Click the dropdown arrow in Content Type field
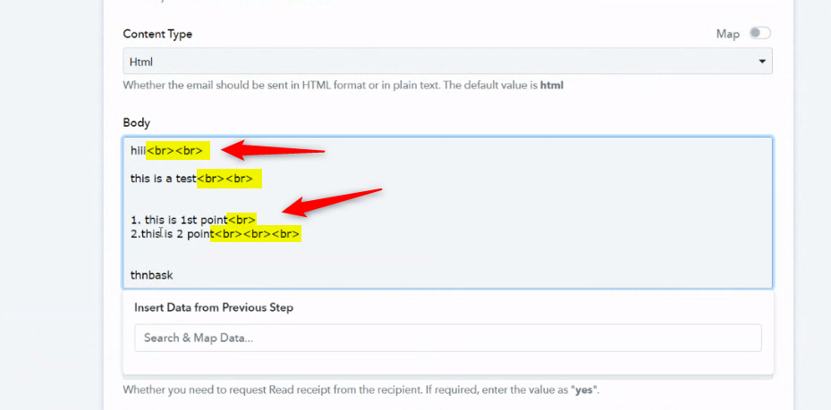 762,62
